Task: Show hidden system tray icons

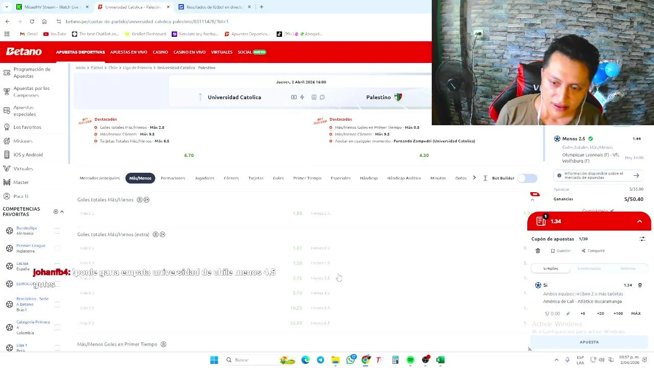Action: (556, 360)
